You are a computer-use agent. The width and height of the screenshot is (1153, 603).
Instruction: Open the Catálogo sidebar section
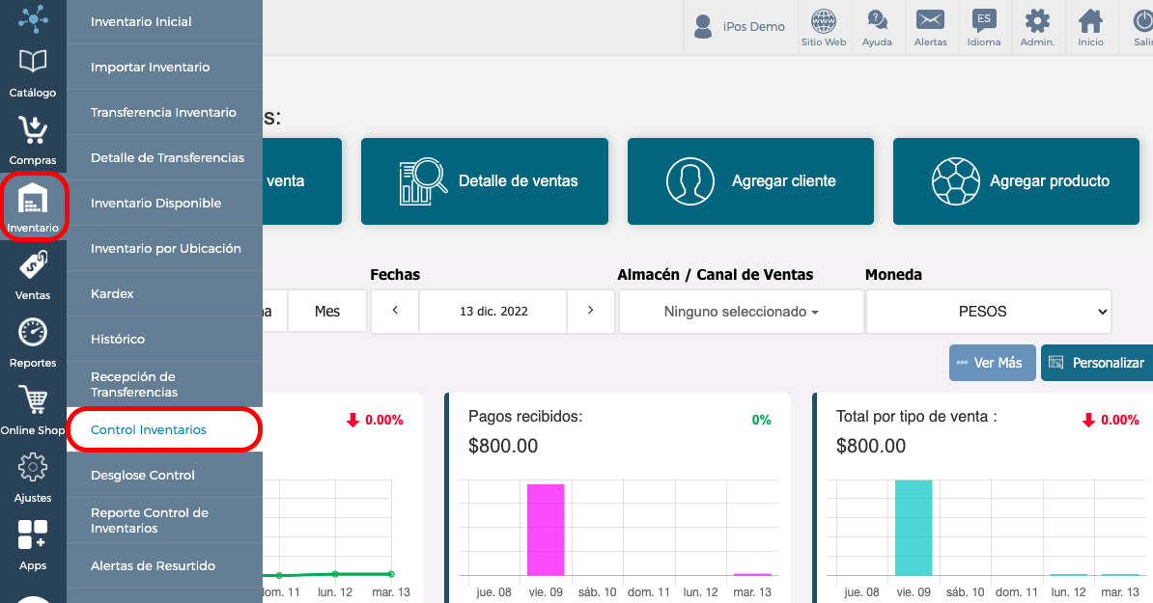coord(33,73)
